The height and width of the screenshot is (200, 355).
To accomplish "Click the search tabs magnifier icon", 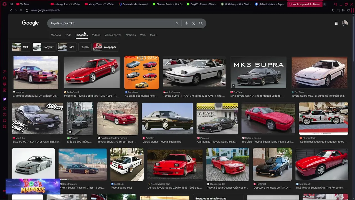I will (335, 4).
